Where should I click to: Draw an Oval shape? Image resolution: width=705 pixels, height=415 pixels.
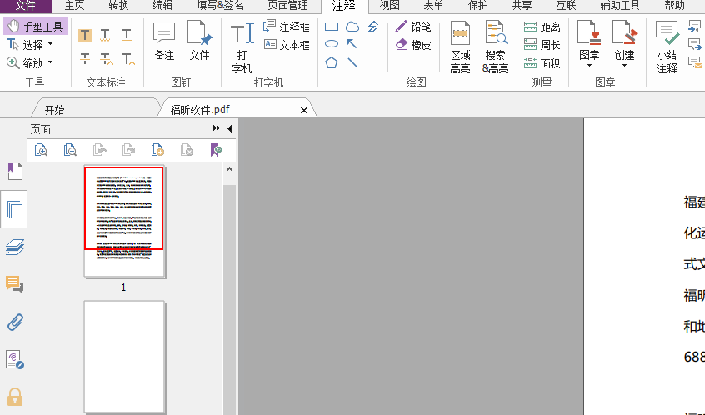pyautogui.click(x=332, y=44)
